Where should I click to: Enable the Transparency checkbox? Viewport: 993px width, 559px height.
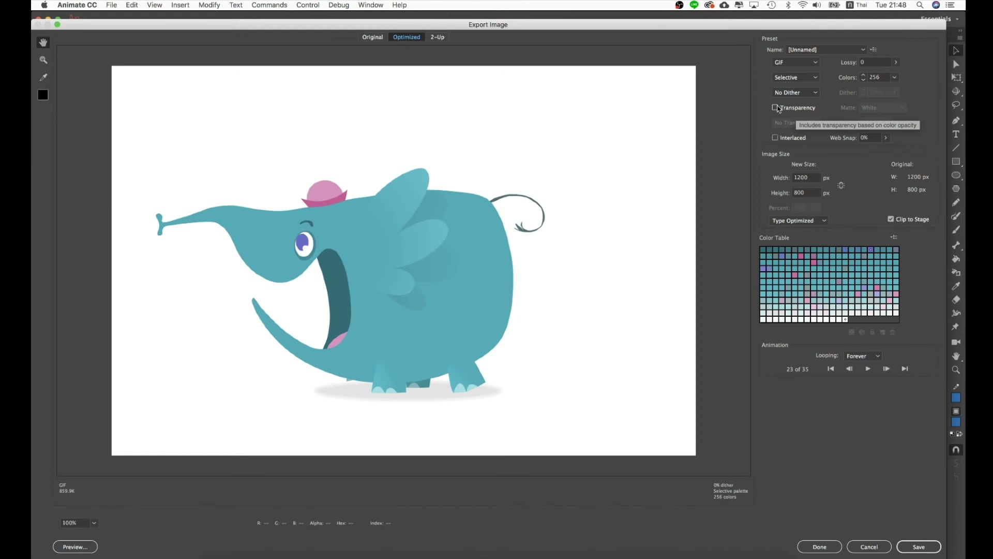(775, 108)
